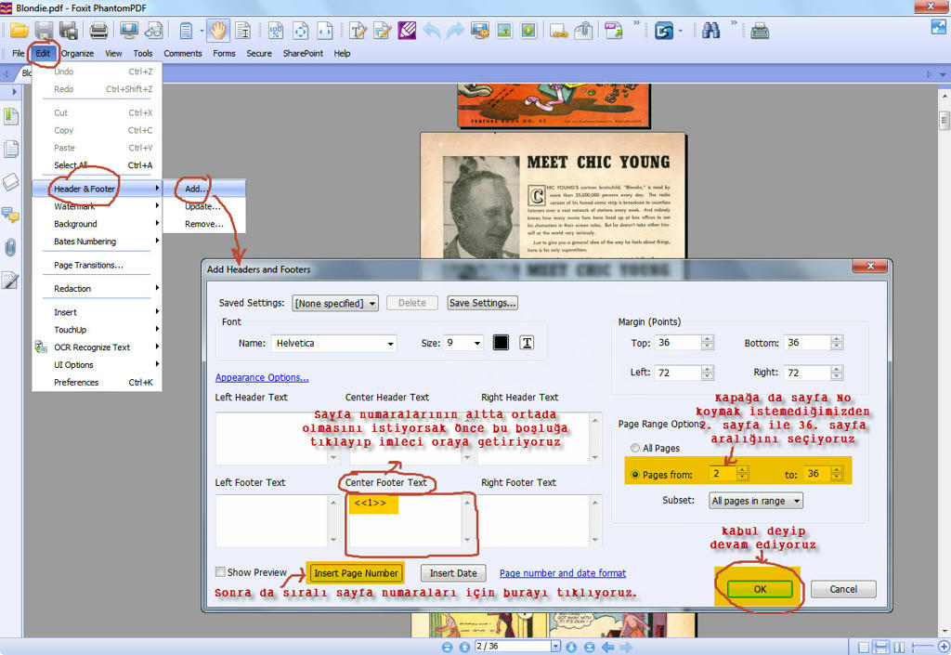Open the Saved Settings dropdown

(x=335, y=303)
